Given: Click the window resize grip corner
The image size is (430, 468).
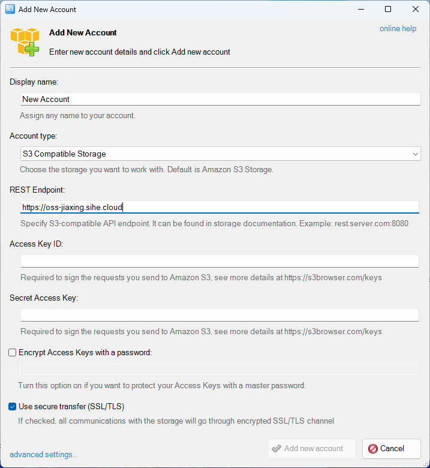Looking at the screenshot, I should tap(426, 464).
